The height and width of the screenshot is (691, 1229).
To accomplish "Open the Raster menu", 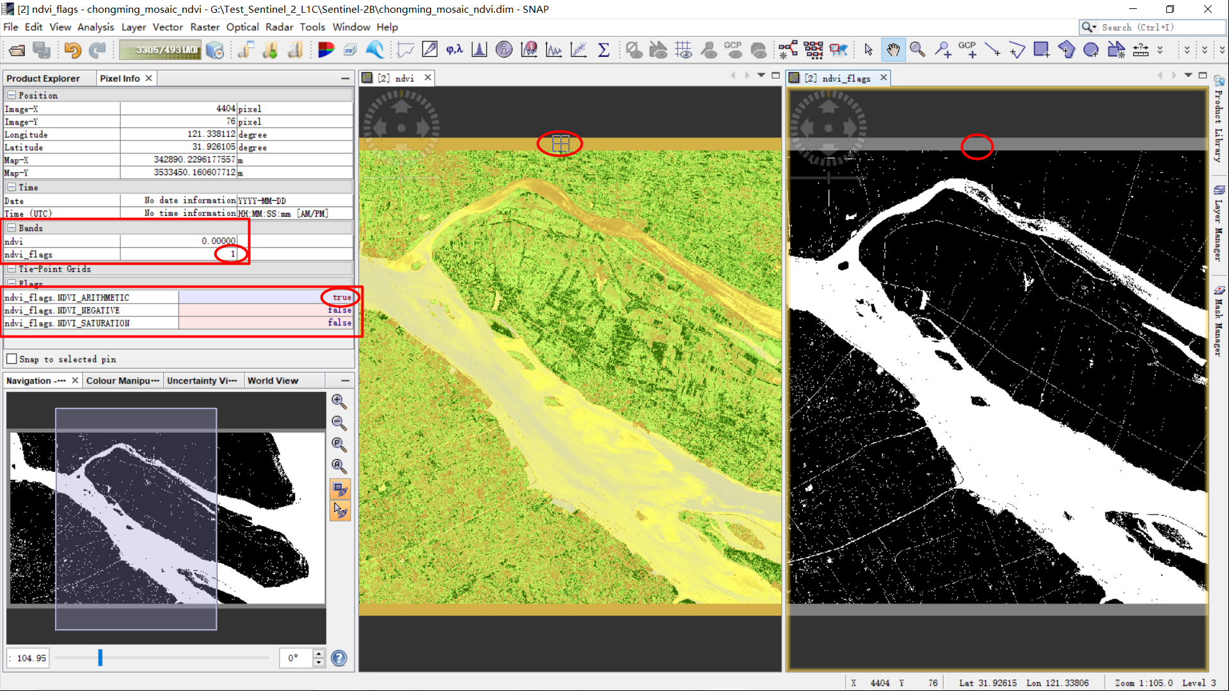I will point(204,27).
